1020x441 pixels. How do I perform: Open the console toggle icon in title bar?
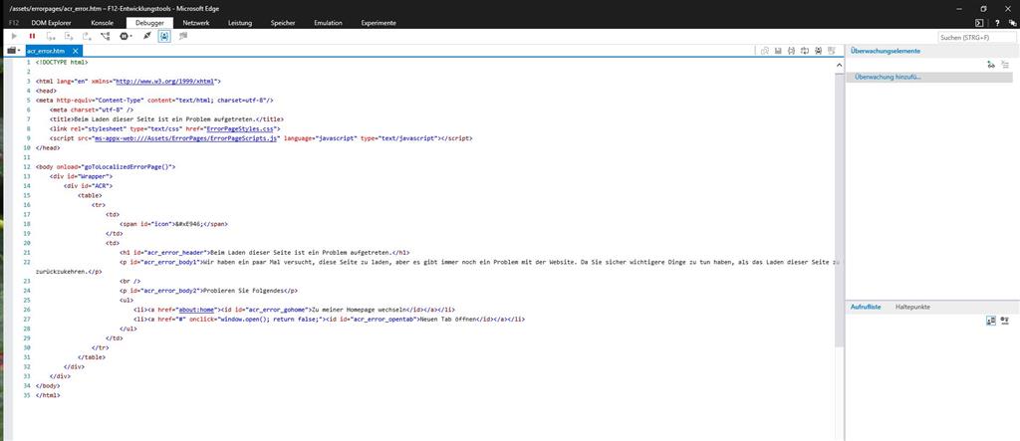click(978, 23)
